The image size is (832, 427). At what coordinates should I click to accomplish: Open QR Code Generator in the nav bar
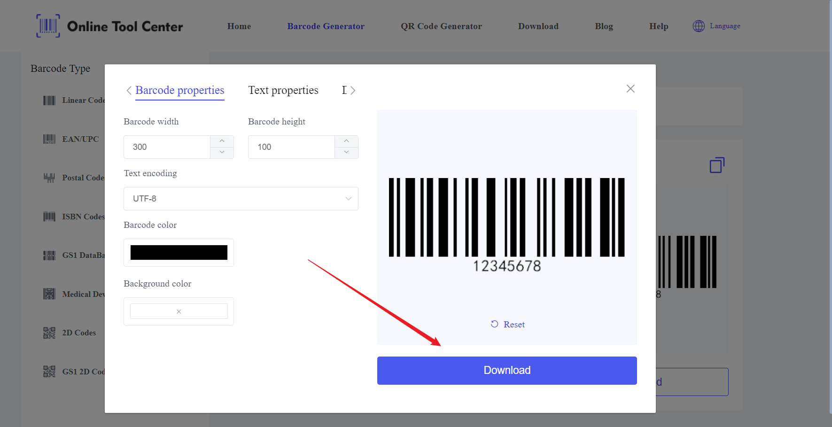click(x=441, y=26)
